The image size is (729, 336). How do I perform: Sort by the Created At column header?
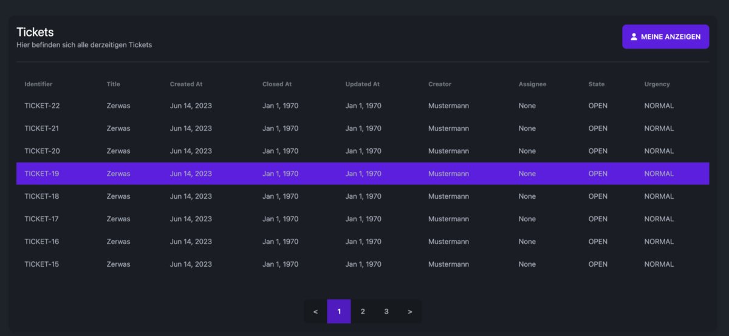[x=186, y=84]
